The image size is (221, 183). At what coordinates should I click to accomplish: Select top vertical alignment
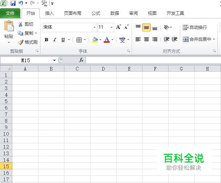[x=138, y=27]
